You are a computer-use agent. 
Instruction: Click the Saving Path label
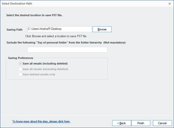point(14,30)
